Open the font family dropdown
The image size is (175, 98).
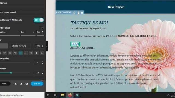[10, 32]
